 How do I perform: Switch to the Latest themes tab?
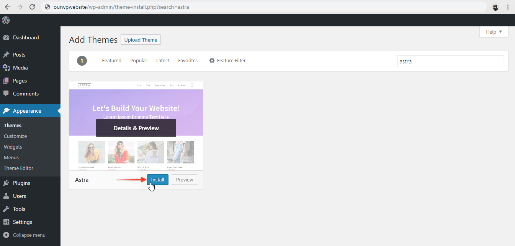click(x=163, y=61)
